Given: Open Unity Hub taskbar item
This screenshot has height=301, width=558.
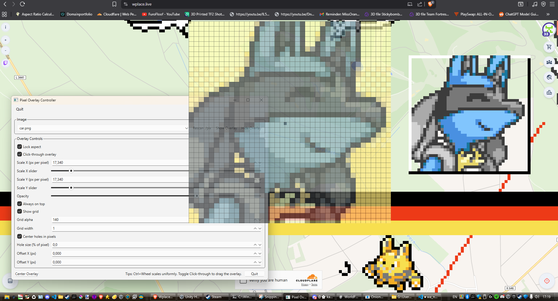Looking at the screenshot, I should [x=190, y=297].
